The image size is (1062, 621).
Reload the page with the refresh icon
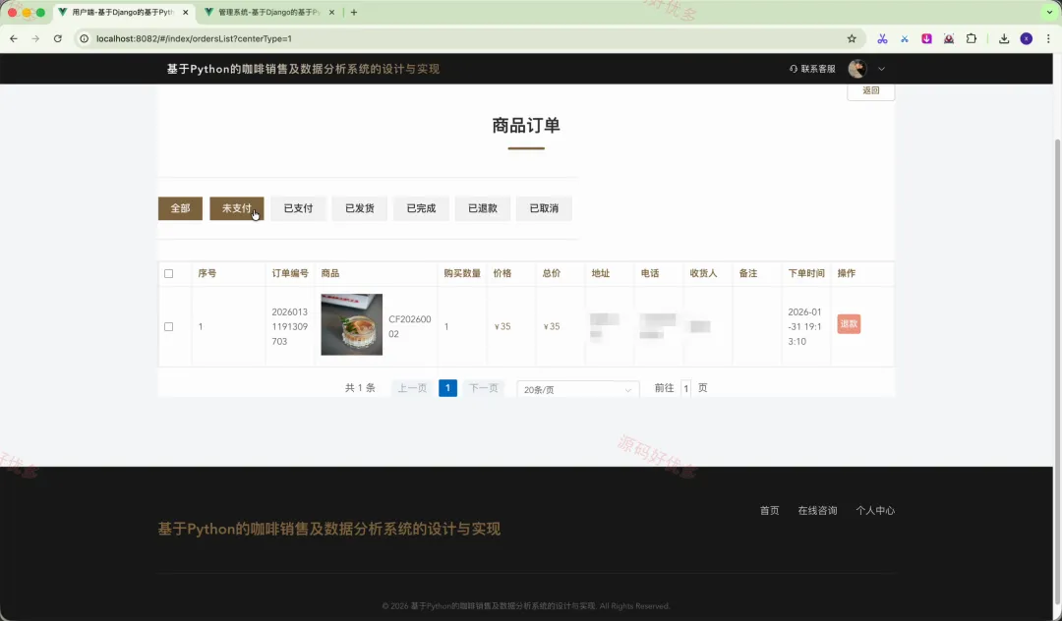point(58,38)
